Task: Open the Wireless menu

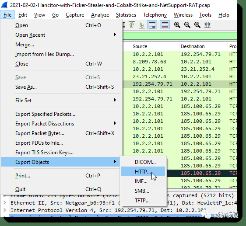Action: click(x=183, y=15)
